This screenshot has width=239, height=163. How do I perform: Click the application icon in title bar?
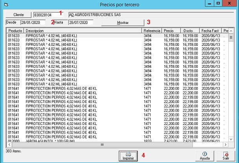point(5,4)
